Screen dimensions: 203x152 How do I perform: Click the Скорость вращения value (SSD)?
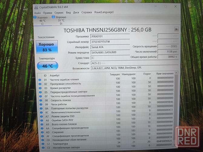168,46
